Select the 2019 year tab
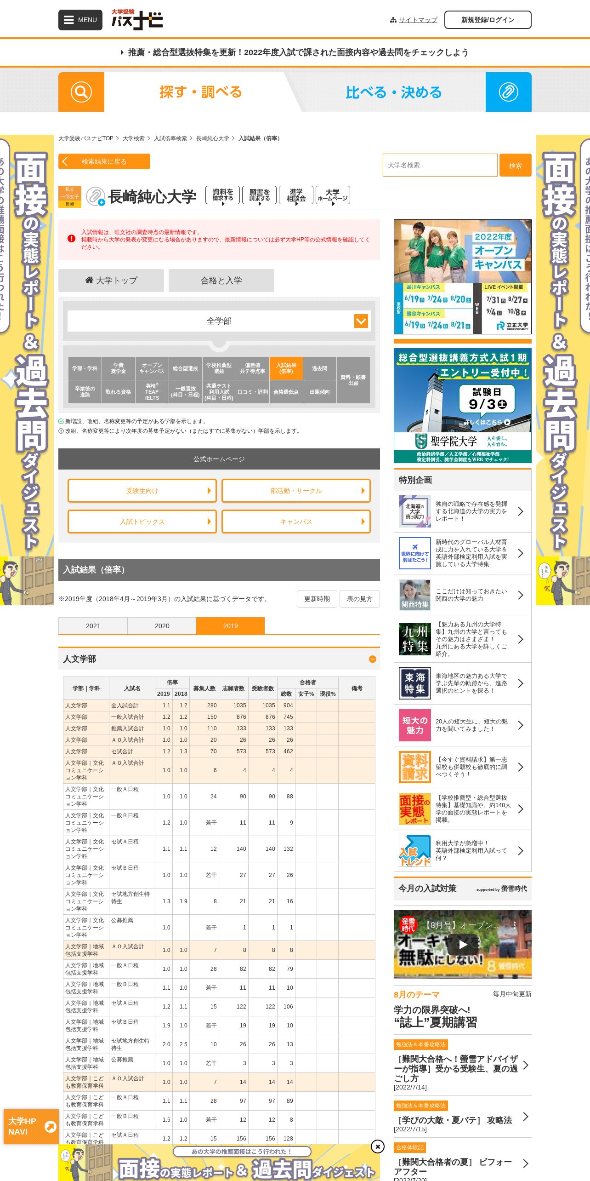This screenshot has height=1181, width=590. tap(231, 626)
